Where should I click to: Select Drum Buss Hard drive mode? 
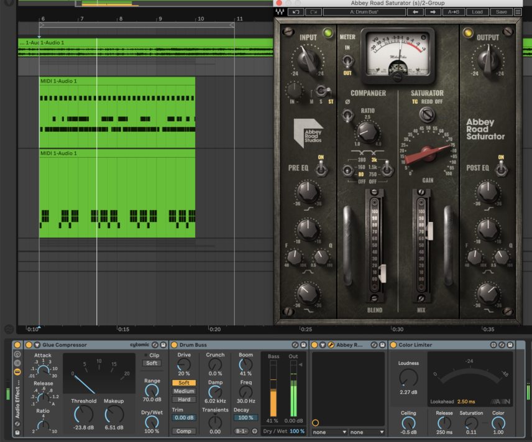183,400
